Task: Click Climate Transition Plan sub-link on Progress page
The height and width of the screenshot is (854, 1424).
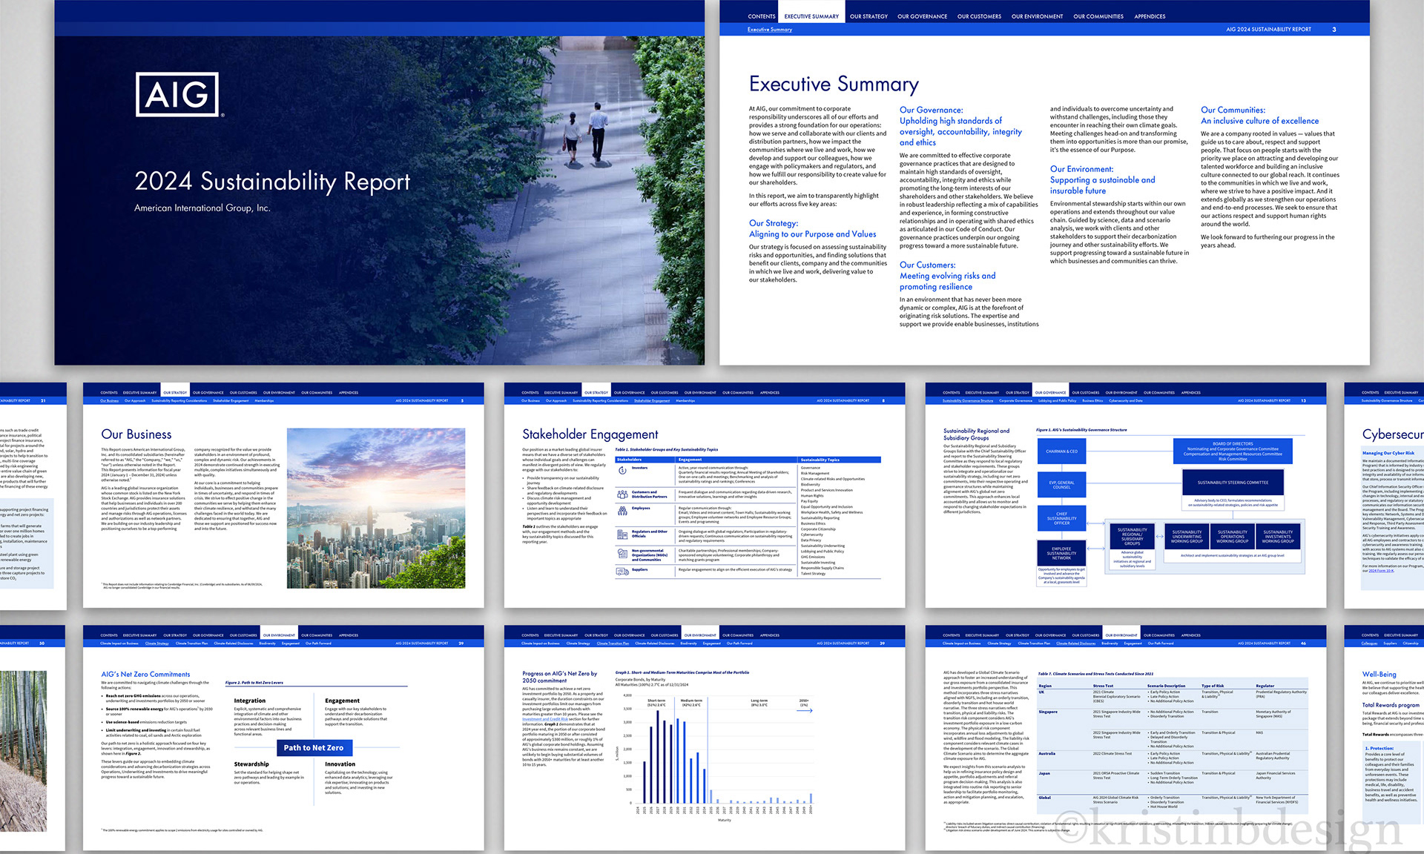Action: 613,643
